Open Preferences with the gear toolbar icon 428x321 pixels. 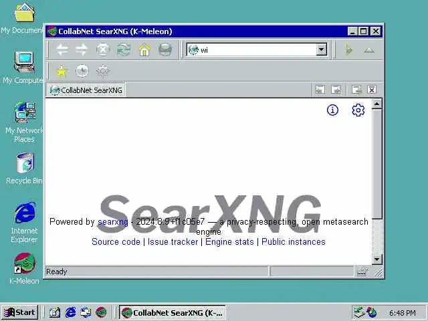point(103,72)
